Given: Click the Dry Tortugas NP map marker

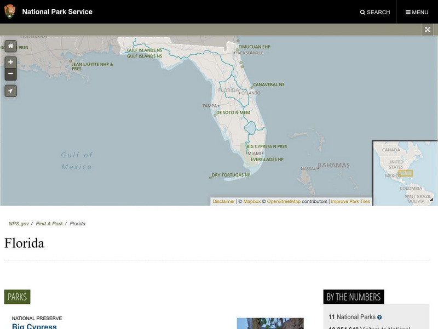Looking at the screenshot, I should pyautogui.click(x=211, y=177).
